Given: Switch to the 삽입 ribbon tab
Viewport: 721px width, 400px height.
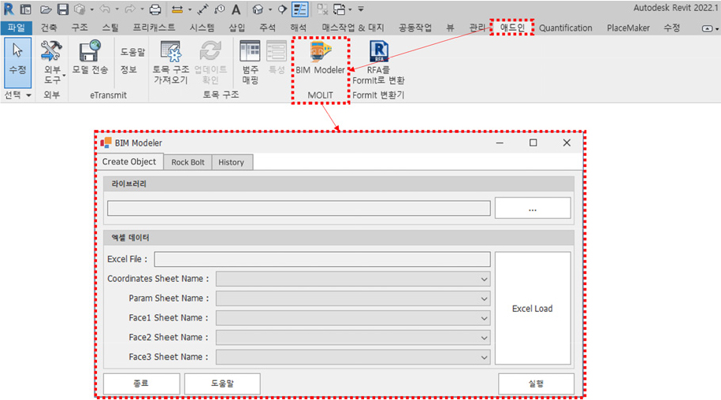Looking at the screenshot, I should [237, 28].
